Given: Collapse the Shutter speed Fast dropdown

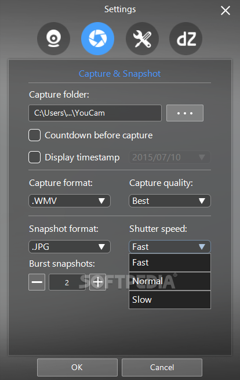Looking at the screenshot, I should (x=170, y=247).
